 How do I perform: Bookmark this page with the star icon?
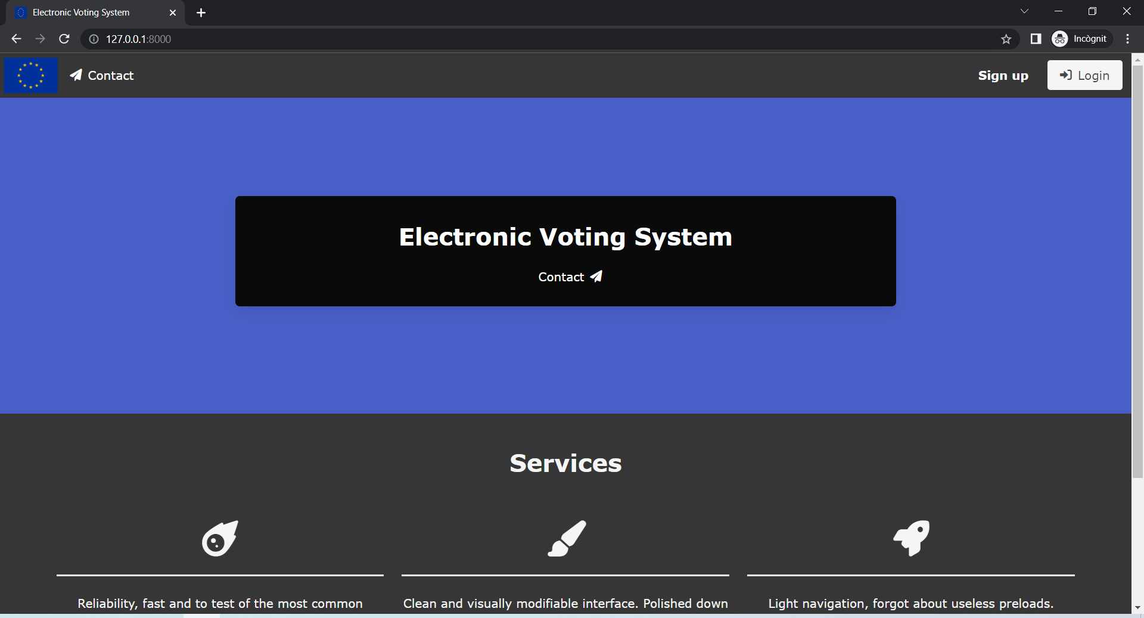click(x=1006, y=39)
